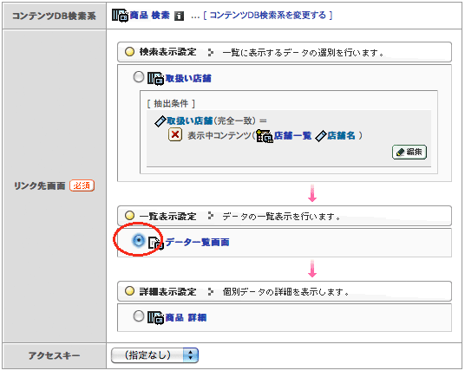Click the 編集 edit button

(409, 152)
